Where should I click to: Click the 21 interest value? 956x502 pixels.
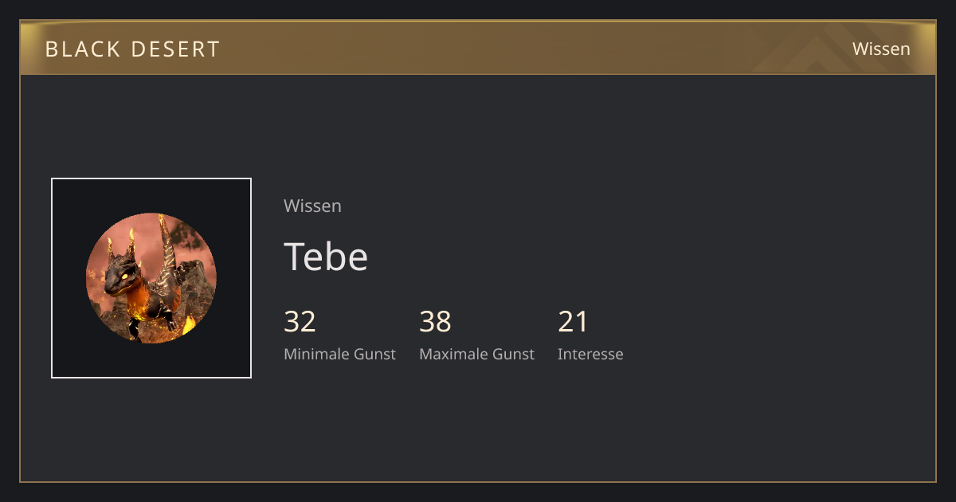click(x=573, y=322)
